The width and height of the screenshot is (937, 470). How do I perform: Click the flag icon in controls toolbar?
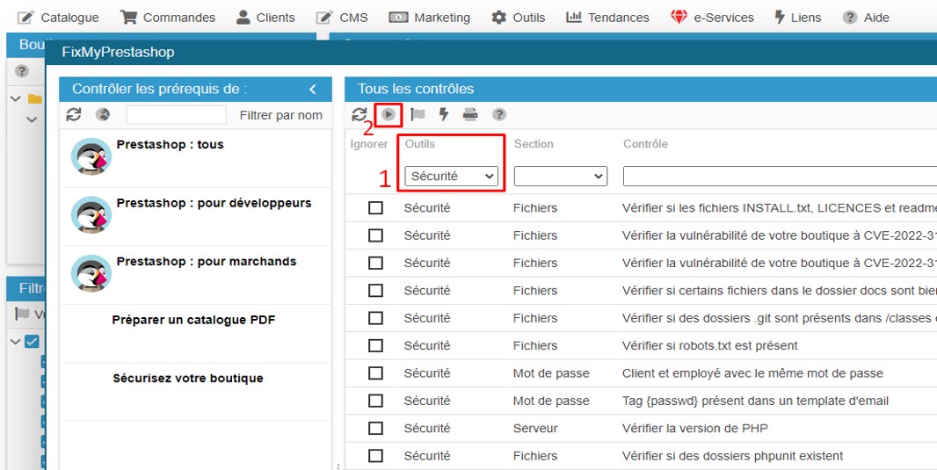pyautogui.click(x=418, y=114)
